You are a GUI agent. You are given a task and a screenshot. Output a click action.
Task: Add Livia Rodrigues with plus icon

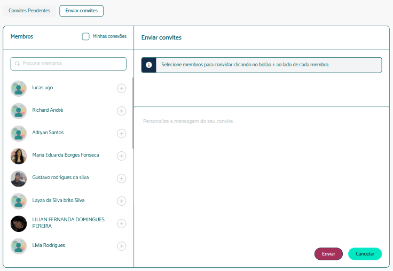pyautogui.click(x=121, y=246)
